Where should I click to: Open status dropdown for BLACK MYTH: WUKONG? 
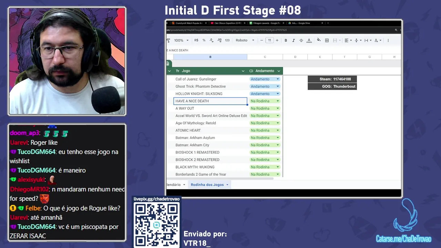[278, 167]
